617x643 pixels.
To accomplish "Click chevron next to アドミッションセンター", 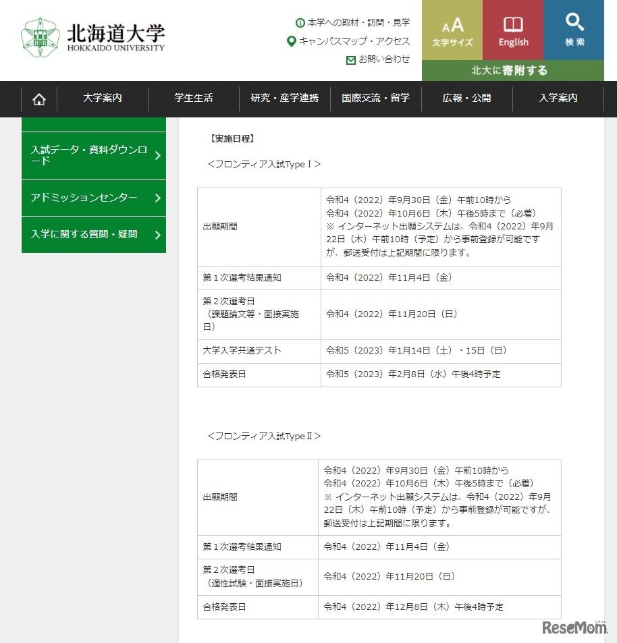I will pyautogui.click(x=157, y=198).
